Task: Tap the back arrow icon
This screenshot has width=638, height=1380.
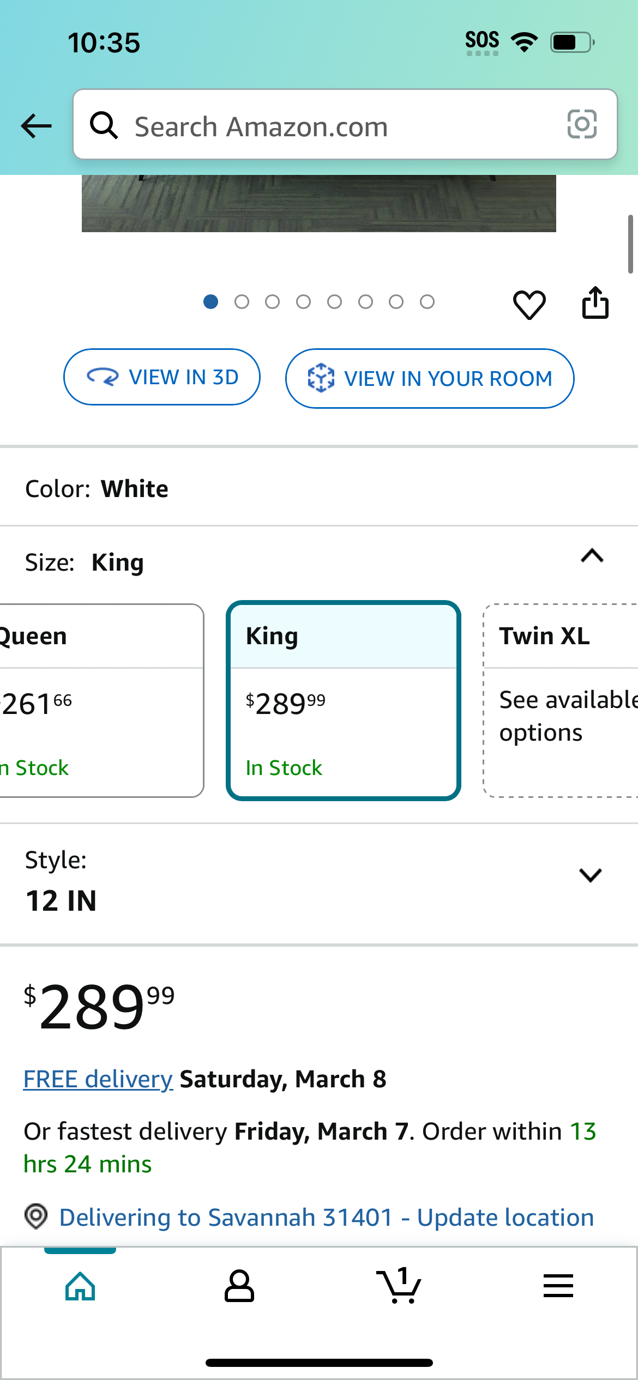Action: tap(36, 126)
